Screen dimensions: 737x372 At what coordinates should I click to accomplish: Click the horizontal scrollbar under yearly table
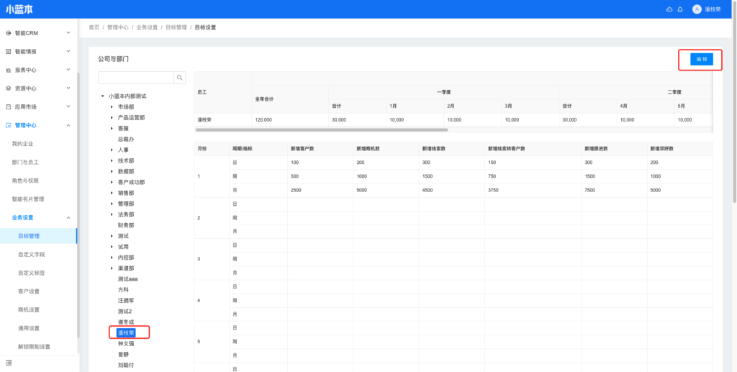321,130
